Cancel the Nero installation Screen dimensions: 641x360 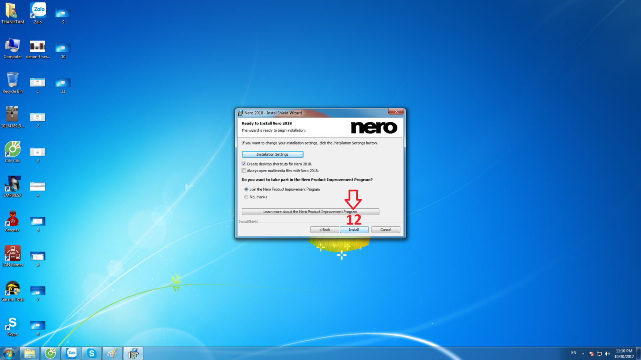click(385, 230)
